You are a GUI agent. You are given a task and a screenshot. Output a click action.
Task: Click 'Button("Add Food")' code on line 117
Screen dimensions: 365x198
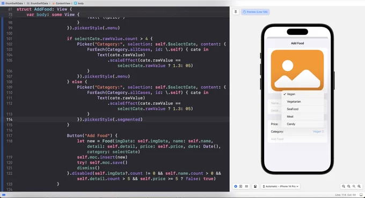(x=92, y=136)
